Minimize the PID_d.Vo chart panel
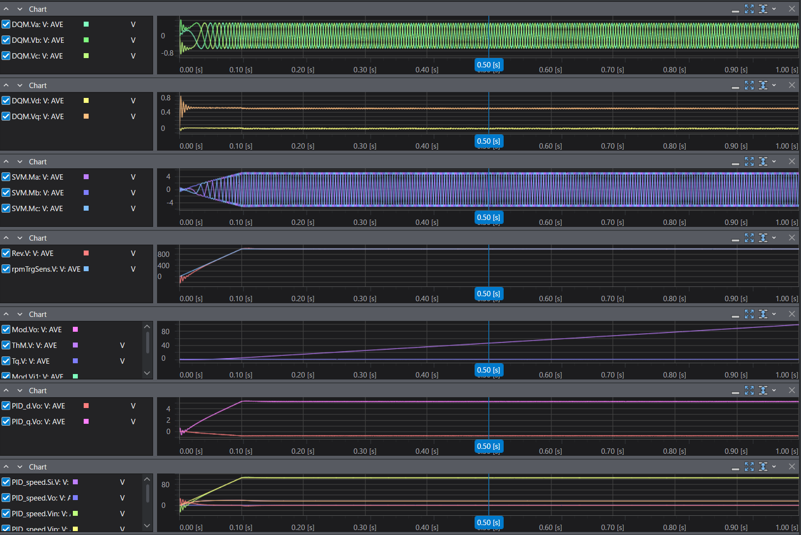The height and width of the screenshot is (535, 801). click(736, 392)
